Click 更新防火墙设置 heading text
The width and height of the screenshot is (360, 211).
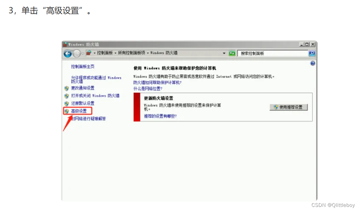158,98
